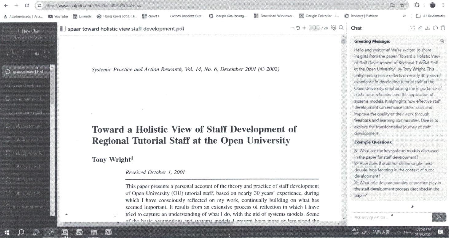This screenshot has height=238, width=449.
Task: Click the PDF page number field
Action: (x=314, y=28)
